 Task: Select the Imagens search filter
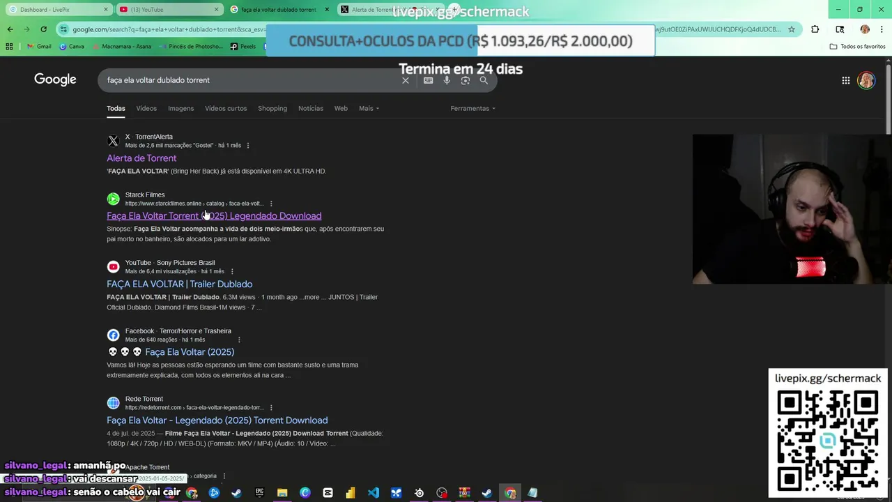point(180,108)
